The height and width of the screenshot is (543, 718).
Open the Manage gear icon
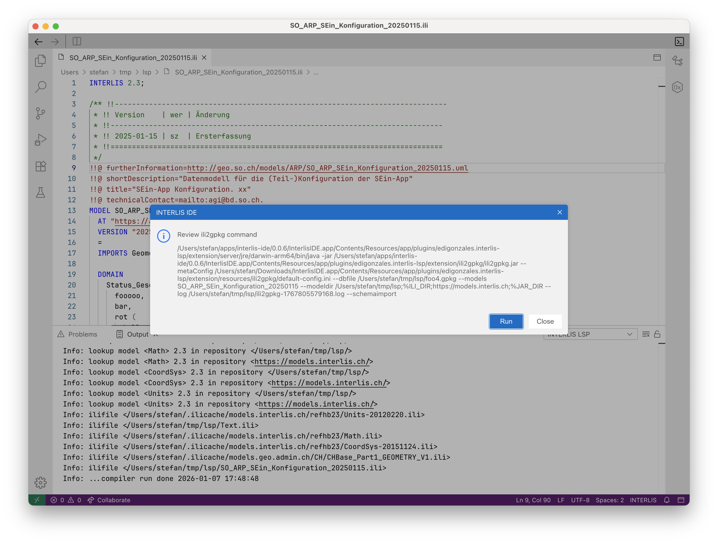pyautogui.click(x=41, y=482)
